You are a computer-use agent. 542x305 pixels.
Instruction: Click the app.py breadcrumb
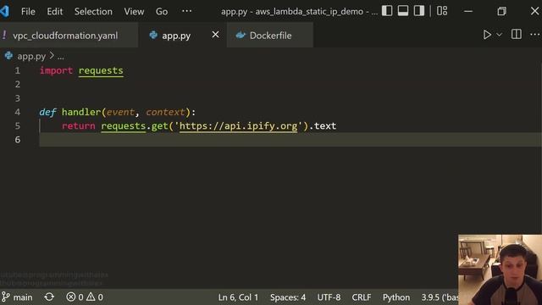[x=31, y=56]
